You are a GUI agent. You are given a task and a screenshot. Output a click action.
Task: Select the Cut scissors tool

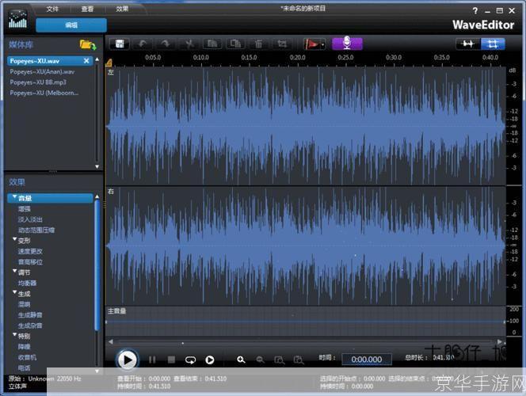pyautogui.click(x=190, y=44)
